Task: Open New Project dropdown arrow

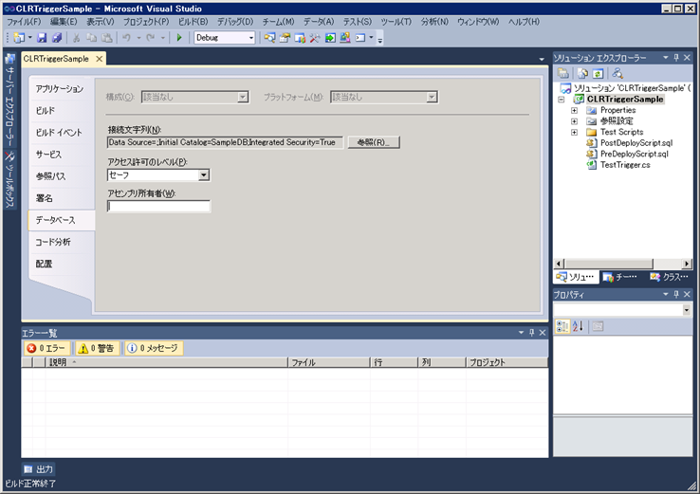Action: coord(30,38)
